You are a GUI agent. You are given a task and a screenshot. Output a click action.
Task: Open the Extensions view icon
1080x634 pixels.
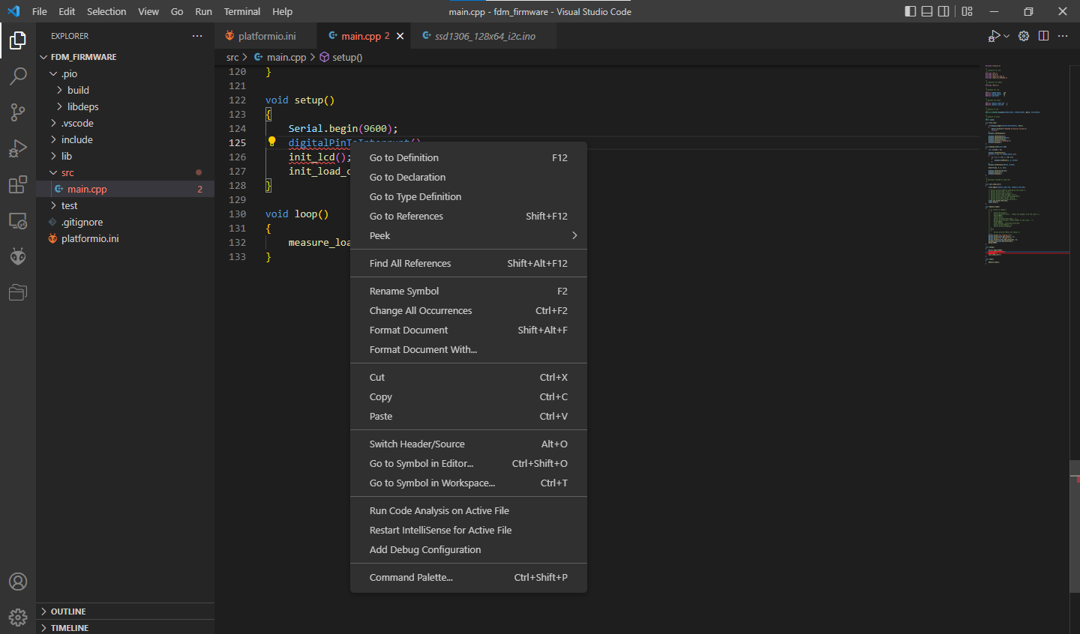18,184
